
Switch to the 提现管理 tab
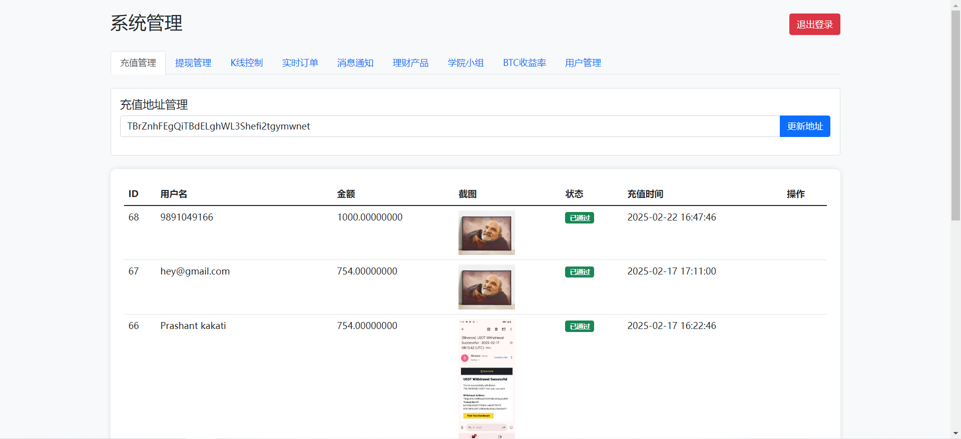193,63
